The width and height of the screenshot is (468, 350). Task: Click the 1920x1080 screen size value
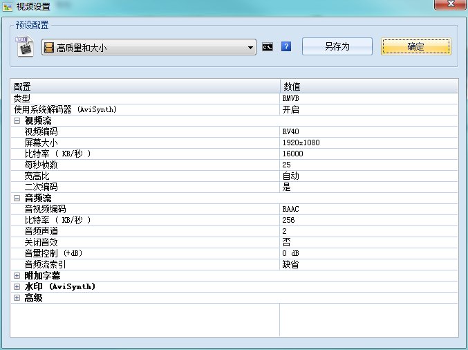[x=301, y=142]
